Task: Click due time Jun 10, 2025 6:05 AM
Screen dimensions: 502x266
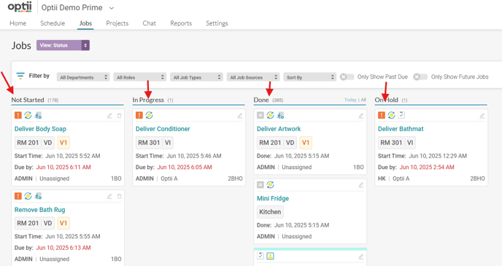Action: [185, 167]
